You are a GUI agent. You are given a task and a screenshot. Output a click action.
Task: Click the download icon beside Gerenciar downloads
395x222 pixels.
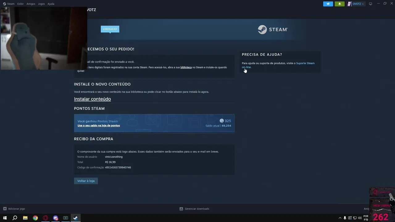181,209
